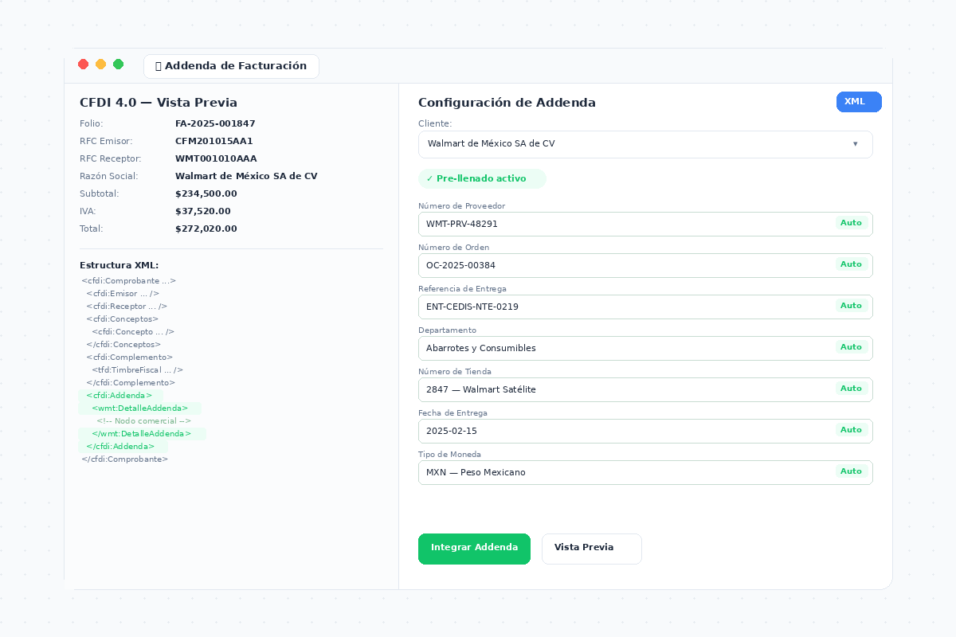
Task: Click the Vista Previa button
Action: (592, 549)
